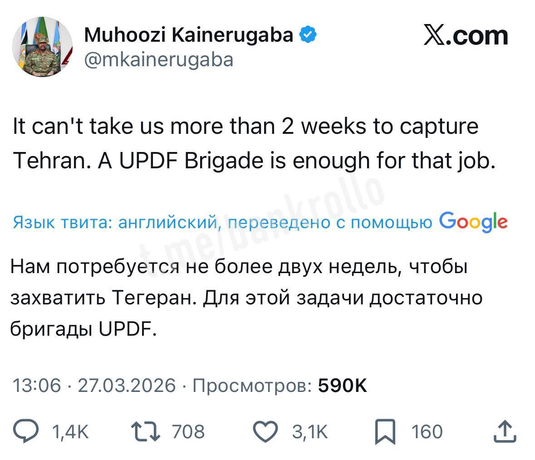Bookmark the tweet
Image resolution: width=535 pixels, height=460 pixels.
[x=385, y=431]
